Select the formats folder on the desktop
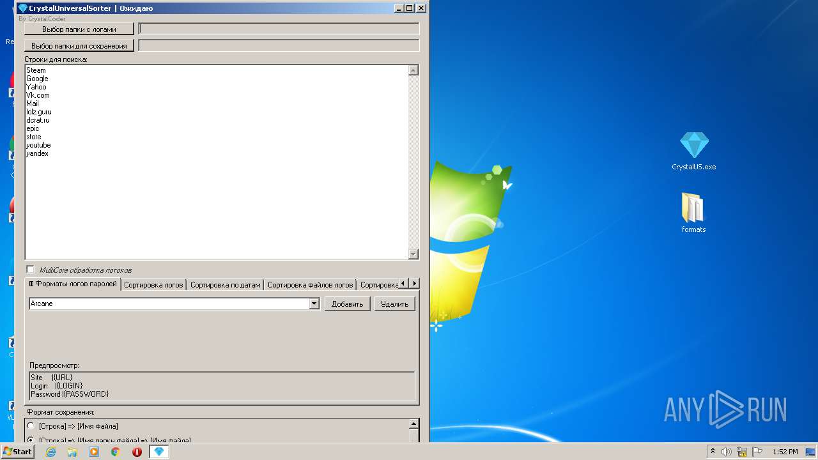Image resolution: width=818 pixels, height=460 pixels. click(693, 213)
